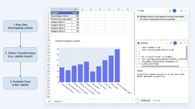The width and height of the screenshot is (195, 109).
Task: Click the blue run button in Chat header
Action: click(x=174, y=11)
